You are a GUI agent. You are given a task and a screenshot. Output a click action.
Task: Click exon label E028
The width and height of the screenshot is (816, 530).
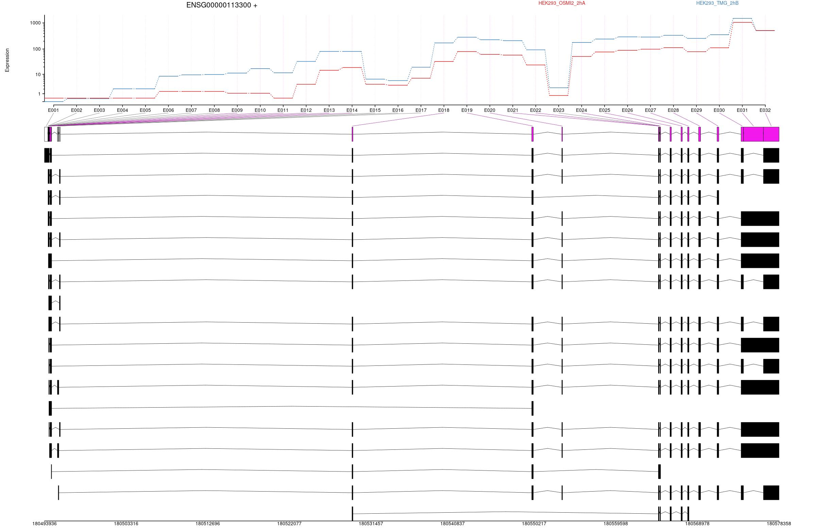point(674,110)
